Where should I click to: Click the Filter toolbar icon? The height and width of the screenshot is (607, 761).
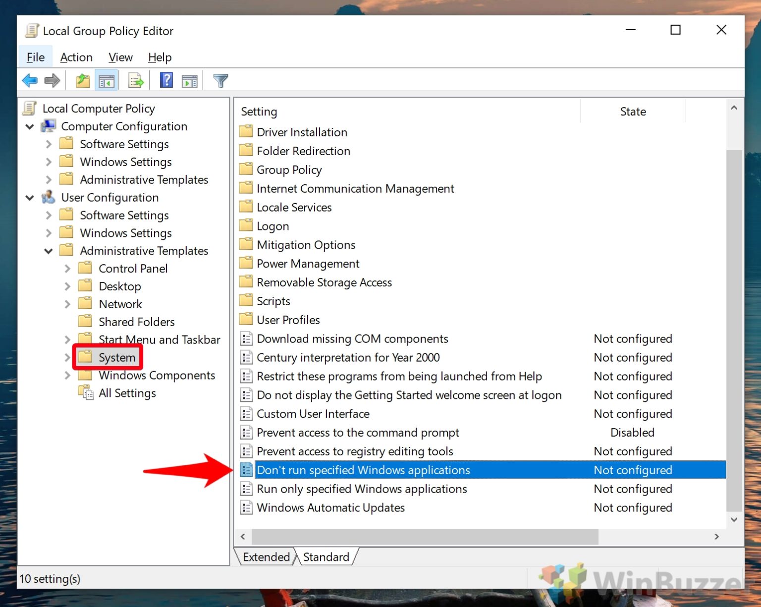pos(220,80)
